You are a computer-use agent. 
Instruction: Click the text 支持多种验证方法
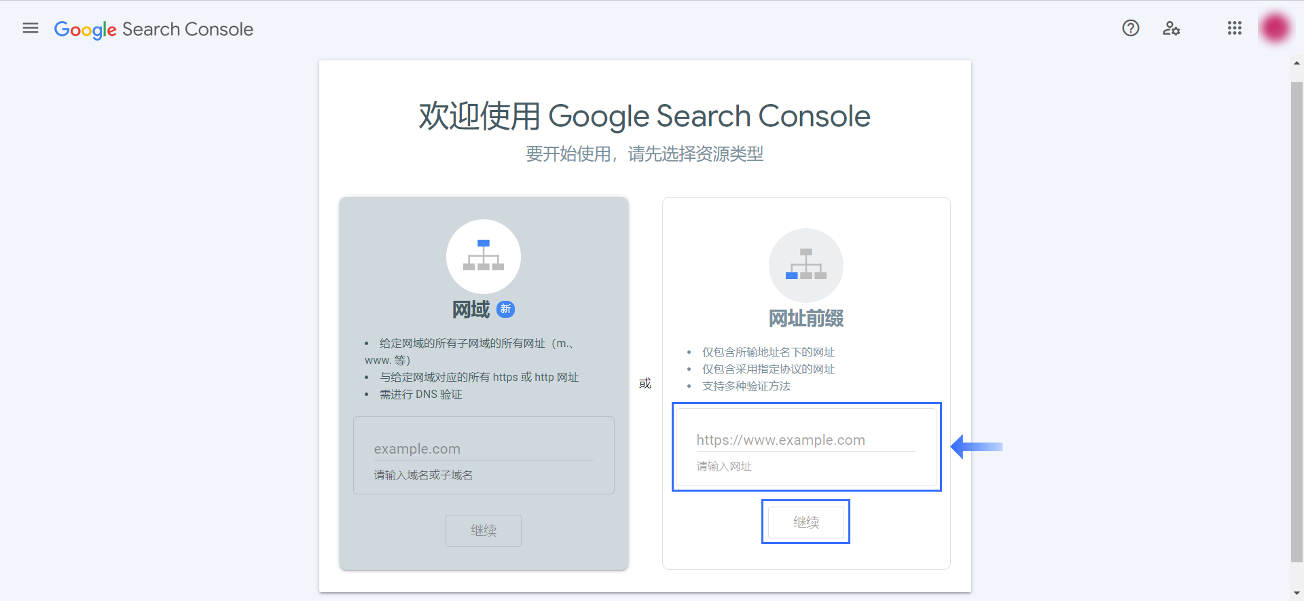[x=746, y=386]
